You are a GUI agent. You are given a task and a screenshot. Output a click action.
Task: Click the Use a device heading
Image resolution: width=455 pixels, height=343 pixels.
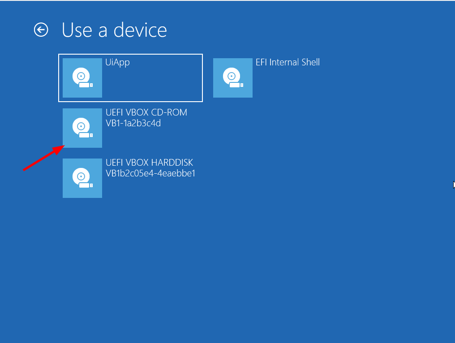(114, 30)
